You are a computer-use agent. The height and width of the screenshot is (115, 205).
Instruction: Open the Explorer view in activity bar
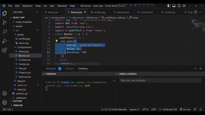(x=4, y=13)
